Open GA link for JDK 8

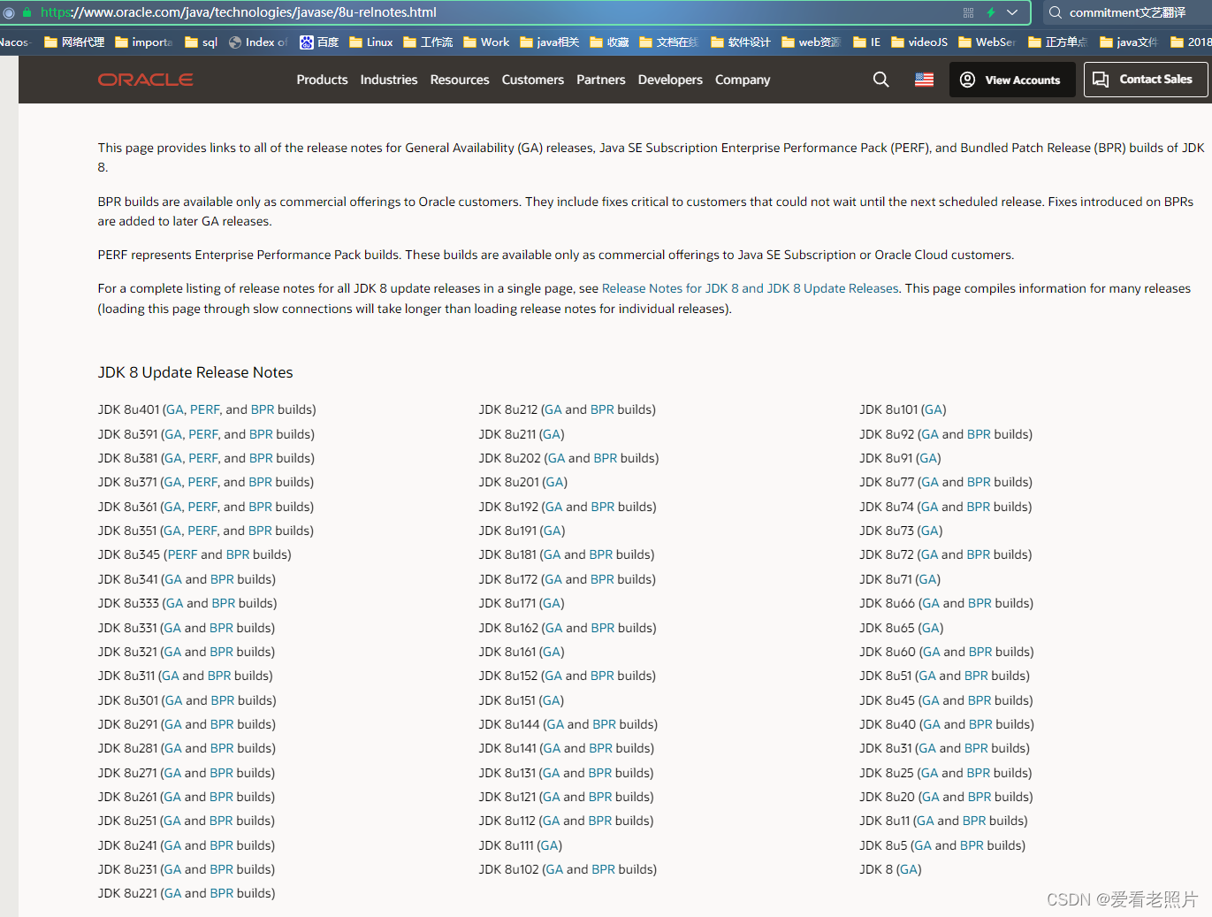pos(909,869)
